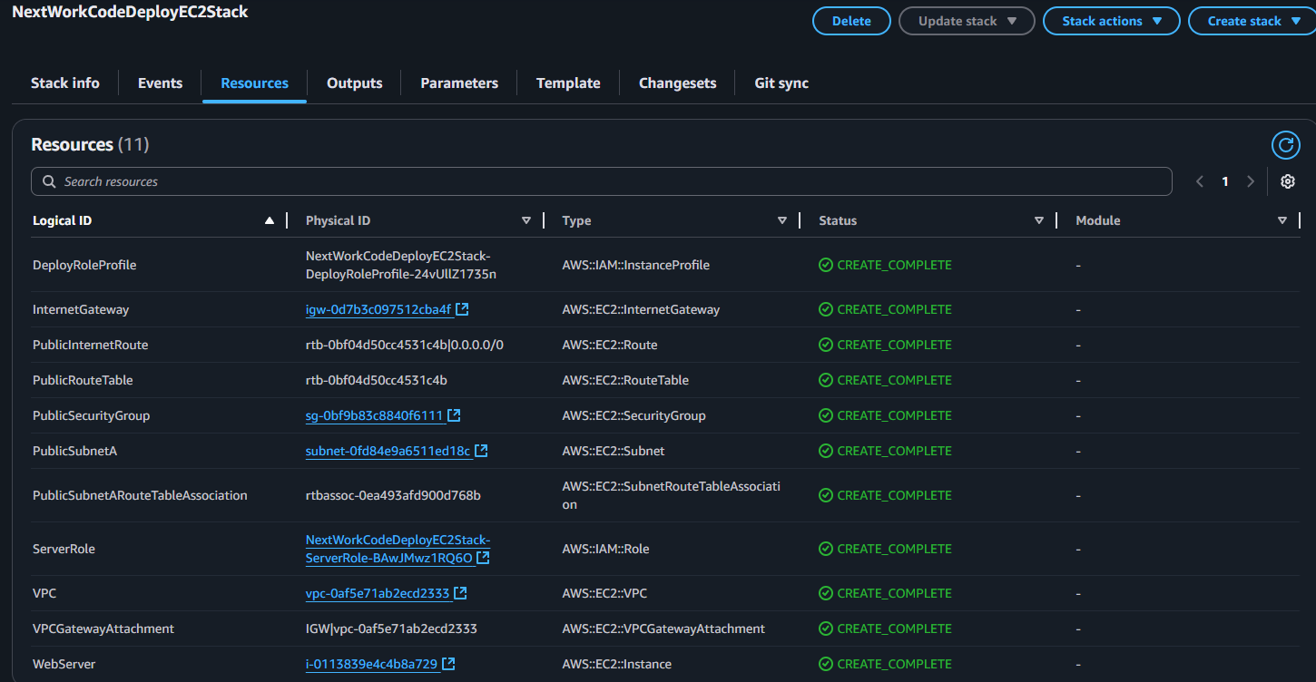The width and height of the screenshot is (1316, 682).
Task: Sort by Module column arrow
Action: tap(1282, 220)
